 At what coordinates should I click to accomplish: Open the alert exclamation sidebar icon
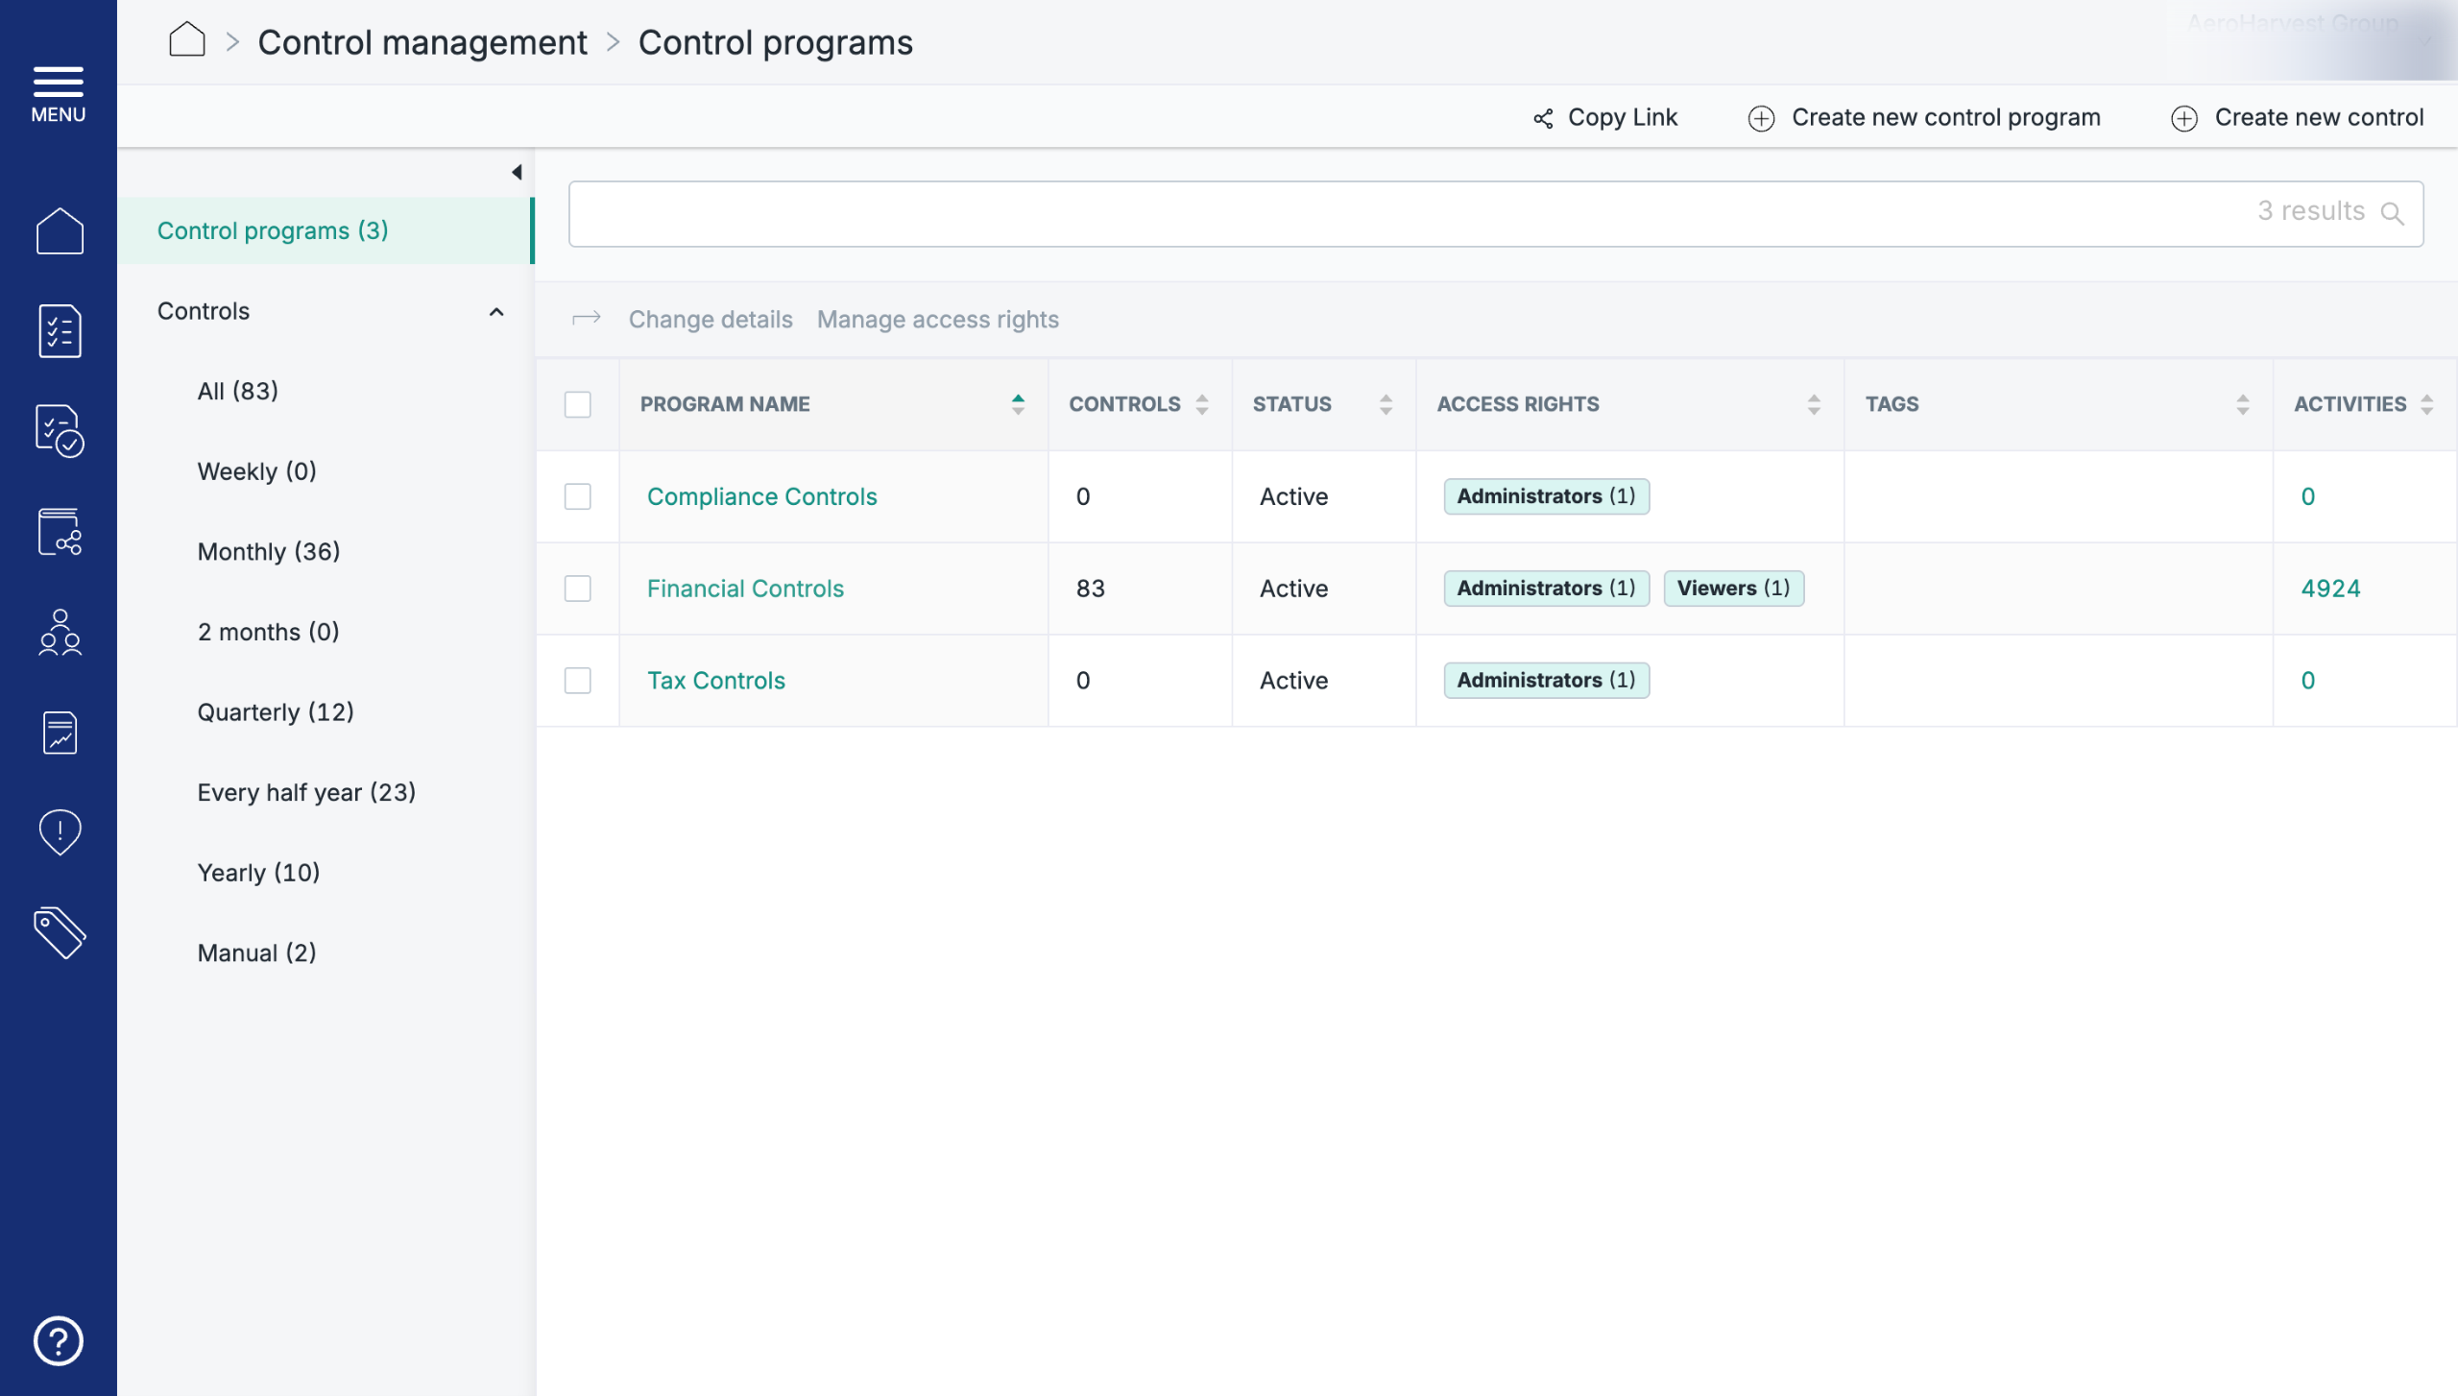pos(60,831)
